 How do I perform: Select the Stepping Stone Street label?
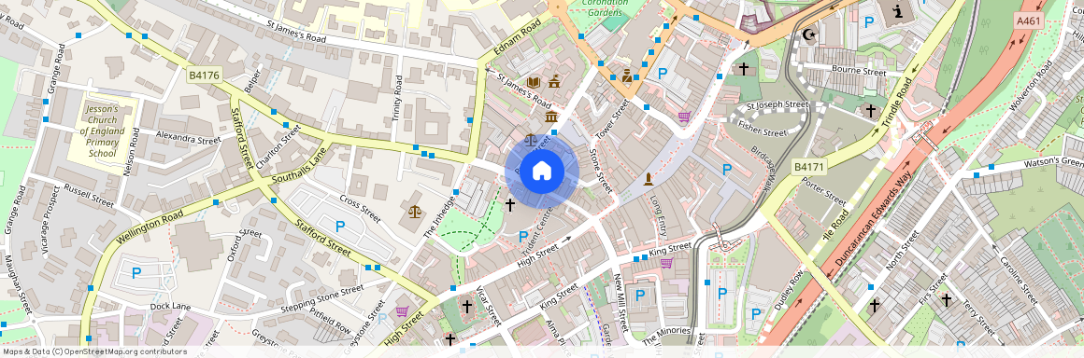point(322,297)
